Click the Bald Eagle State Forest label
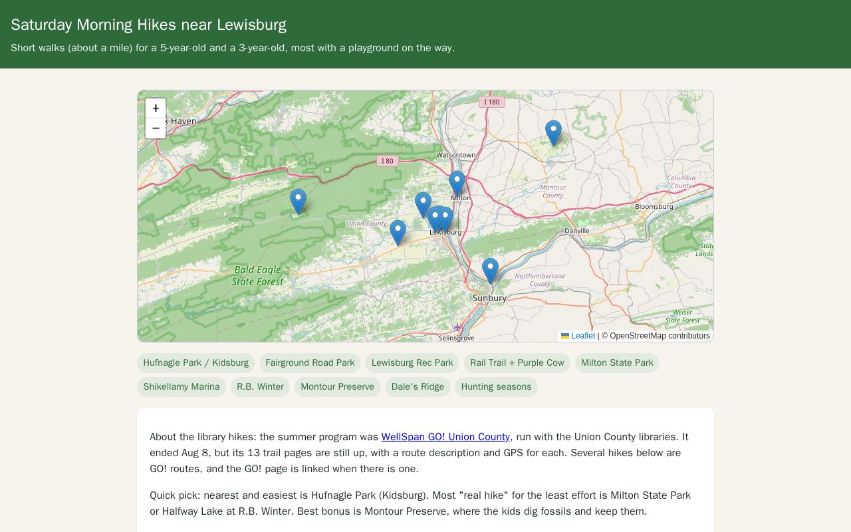The image size is (851, 532). [257, 275]
